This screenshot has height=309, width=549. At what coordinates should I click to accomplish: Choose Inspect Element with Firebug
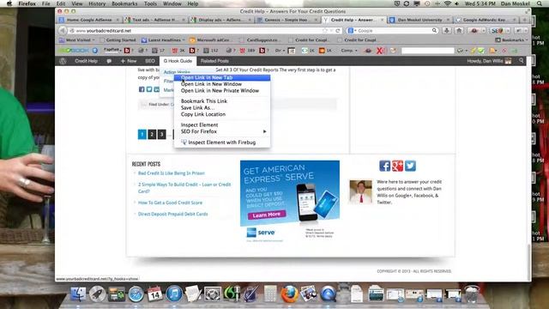[x=222, y=142]
